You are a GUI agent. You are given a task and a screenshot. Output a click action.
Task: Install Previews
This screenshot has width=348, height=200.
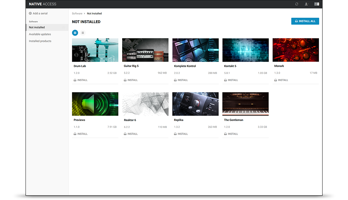pos(81,134)
